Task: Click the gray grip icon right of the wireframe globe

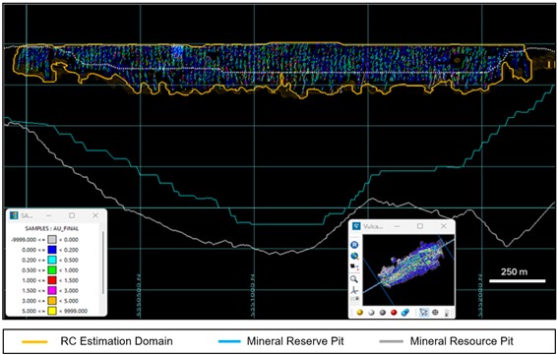Action: pos(447,313)
